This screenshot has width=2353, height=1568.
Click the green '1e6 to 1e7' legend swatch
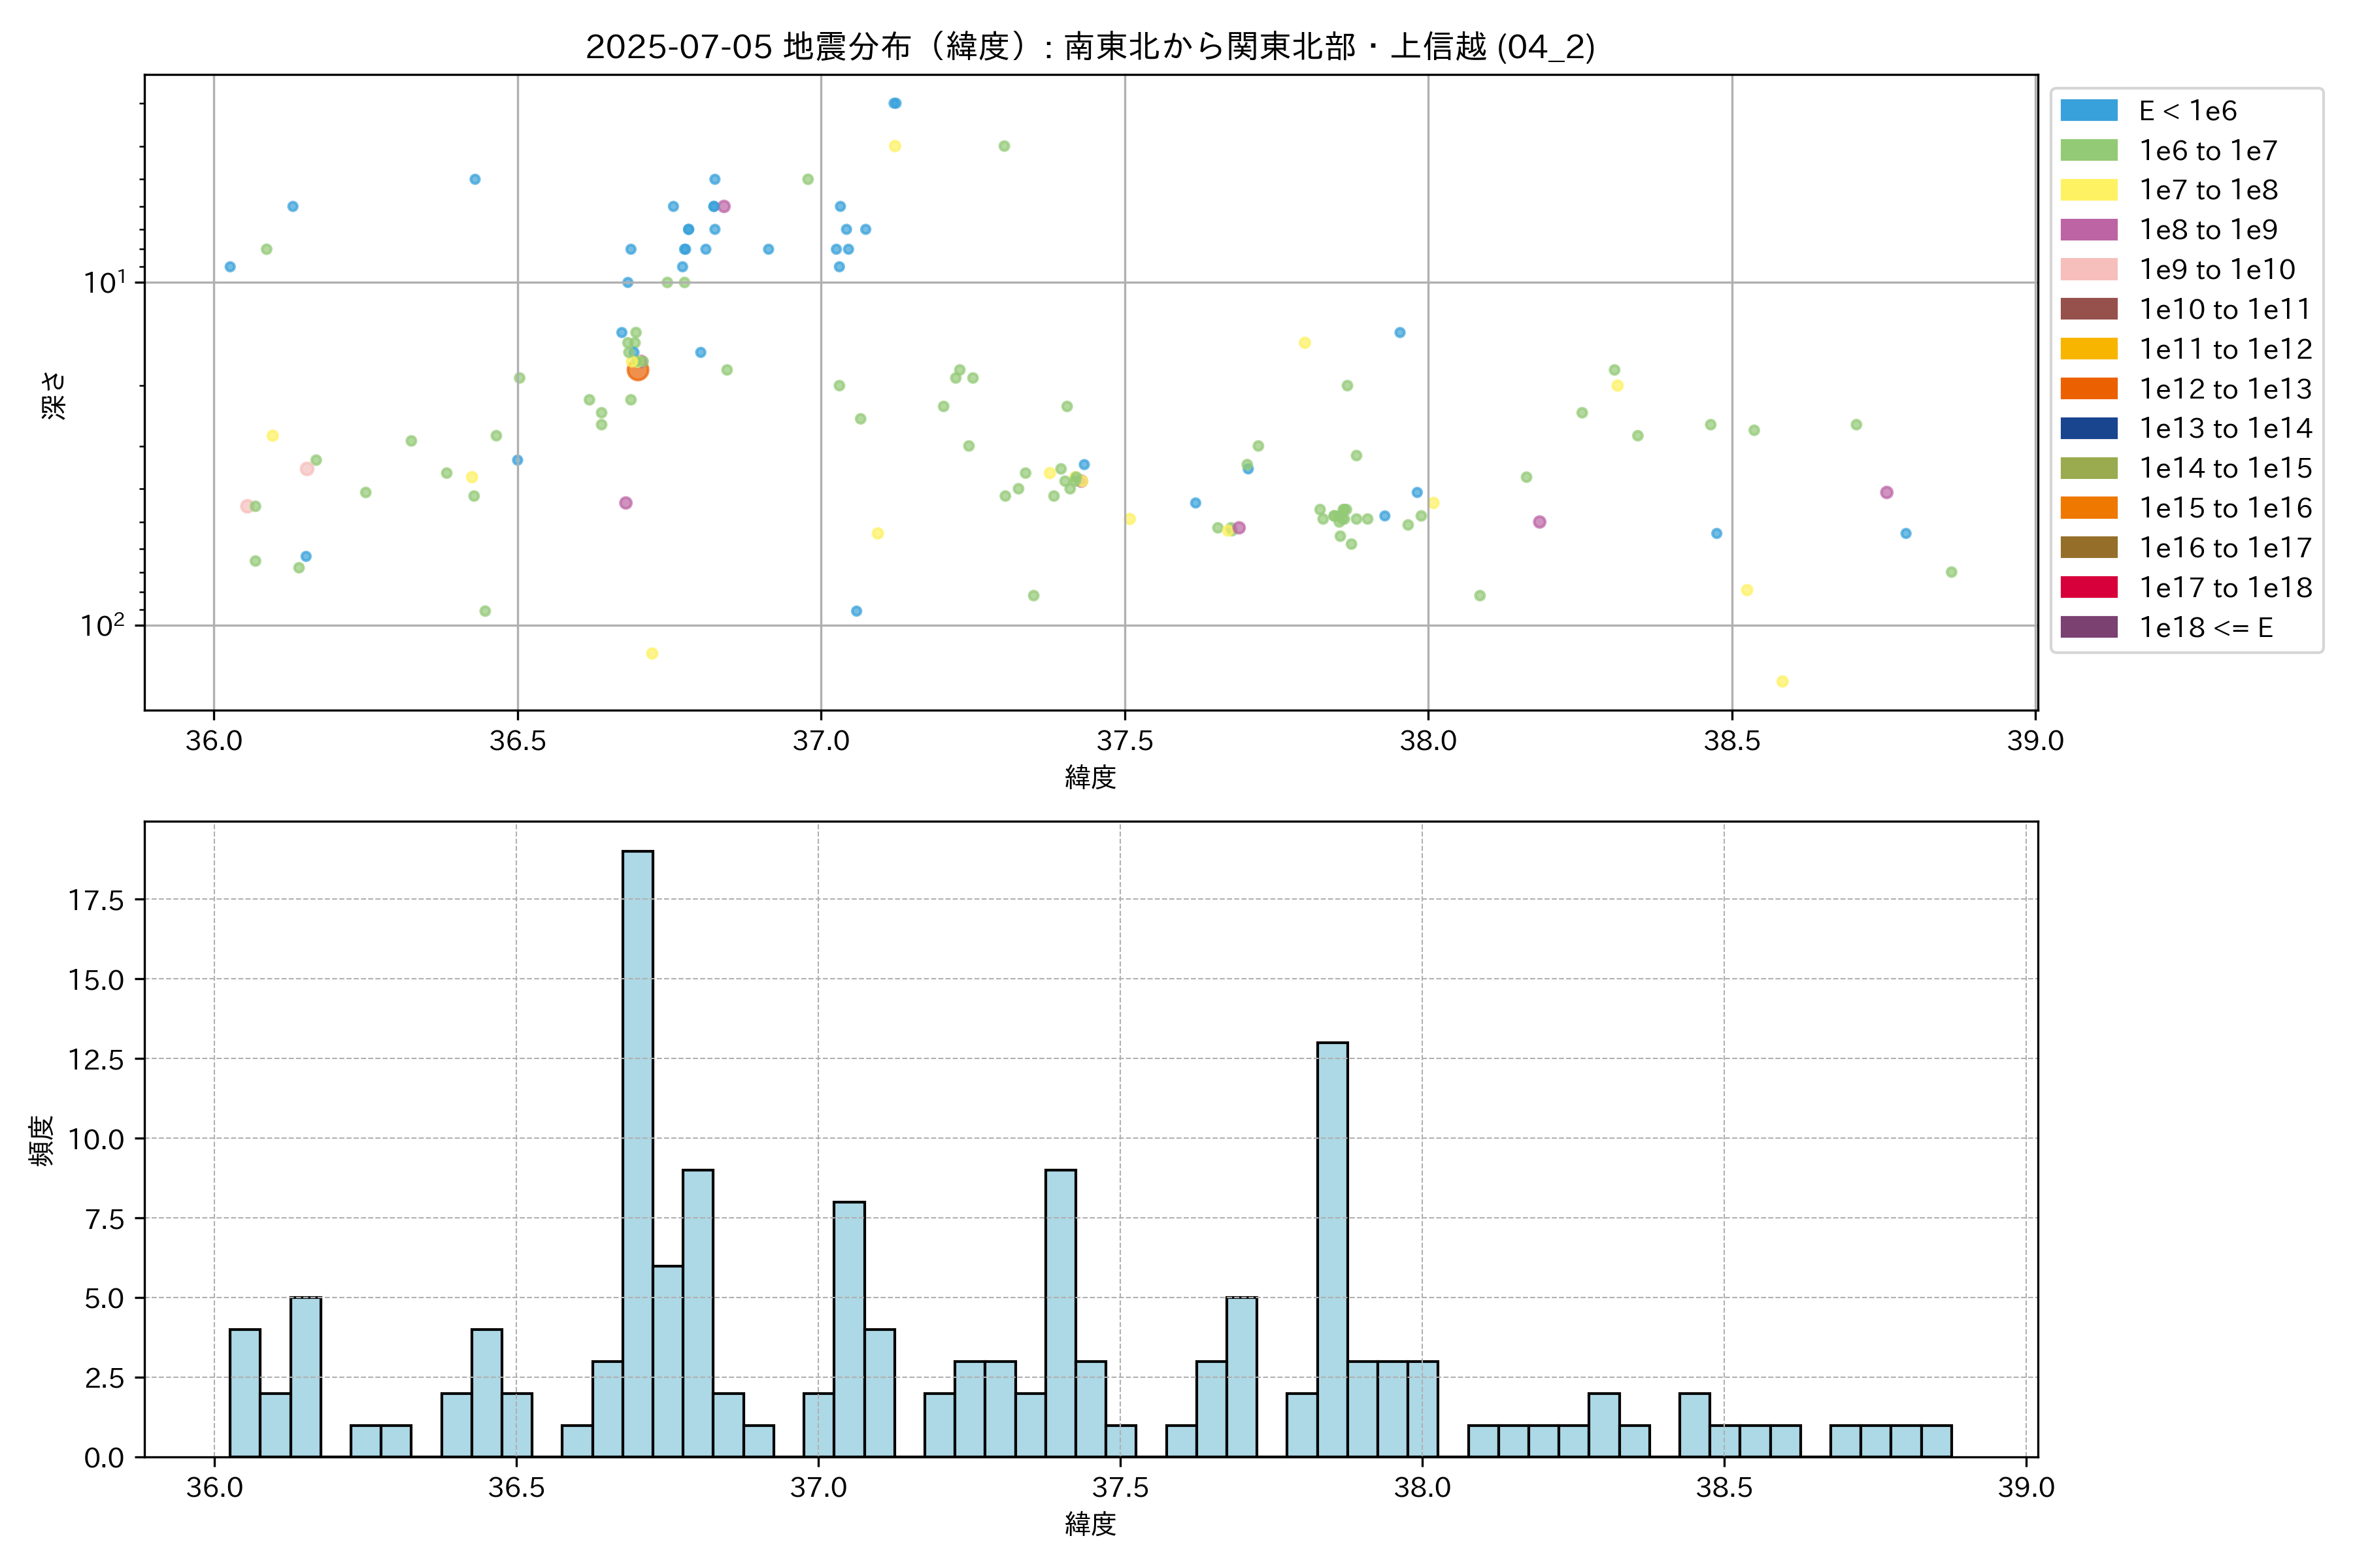tap(2088, 151)
